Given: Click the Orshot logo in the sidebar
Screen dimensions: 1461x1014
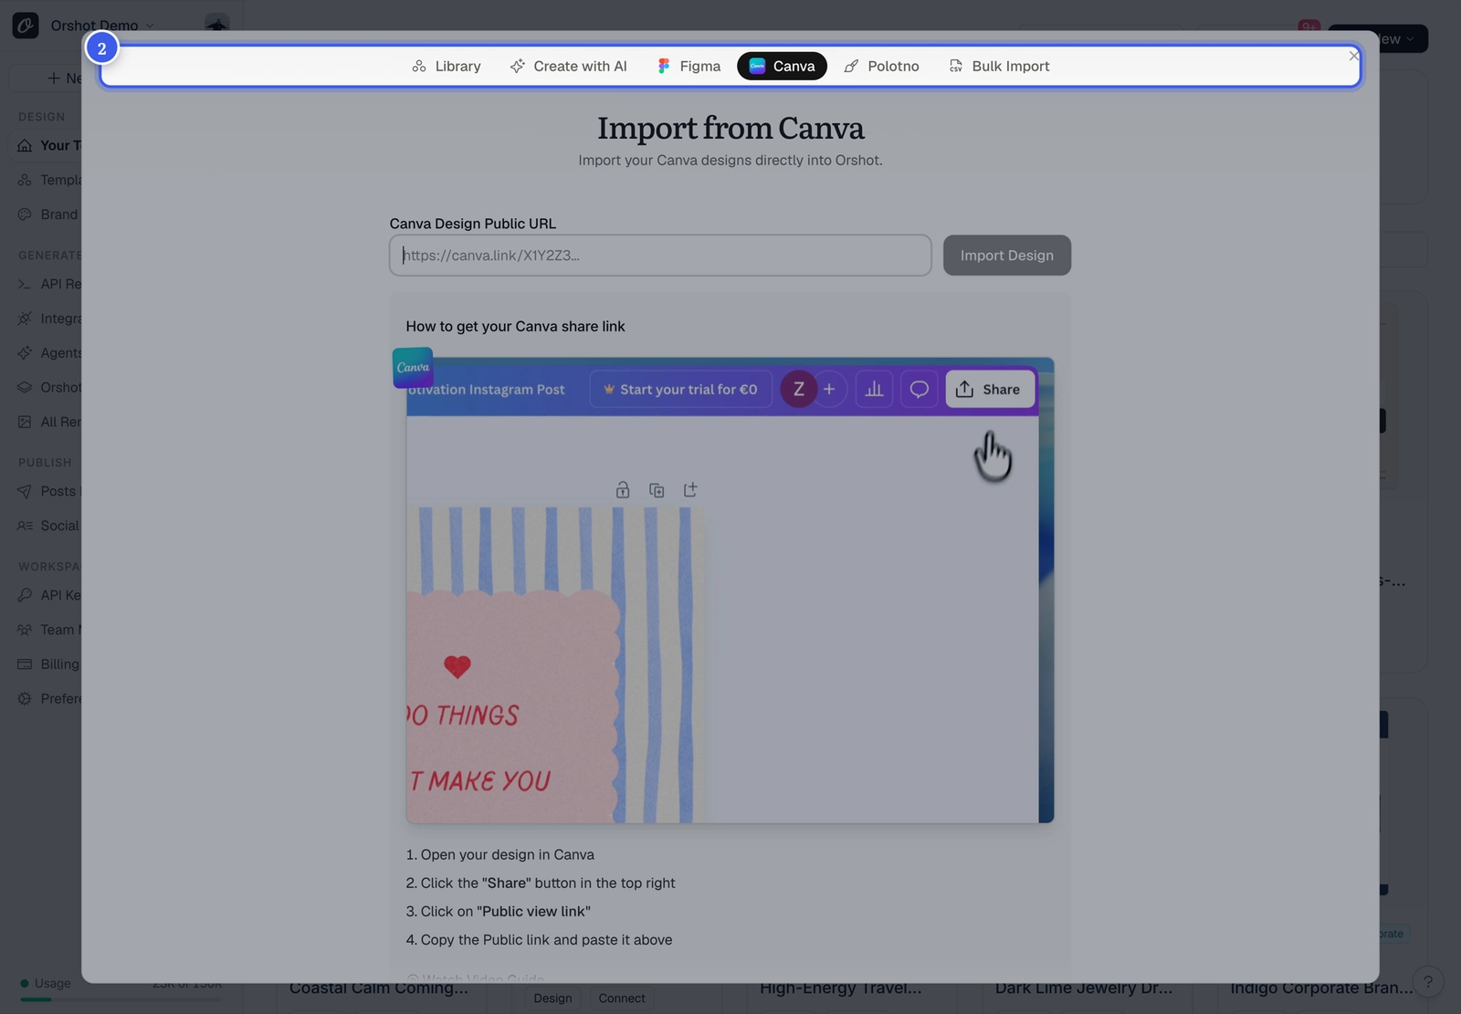Looking at the screenshot, I should pos(26,26).
